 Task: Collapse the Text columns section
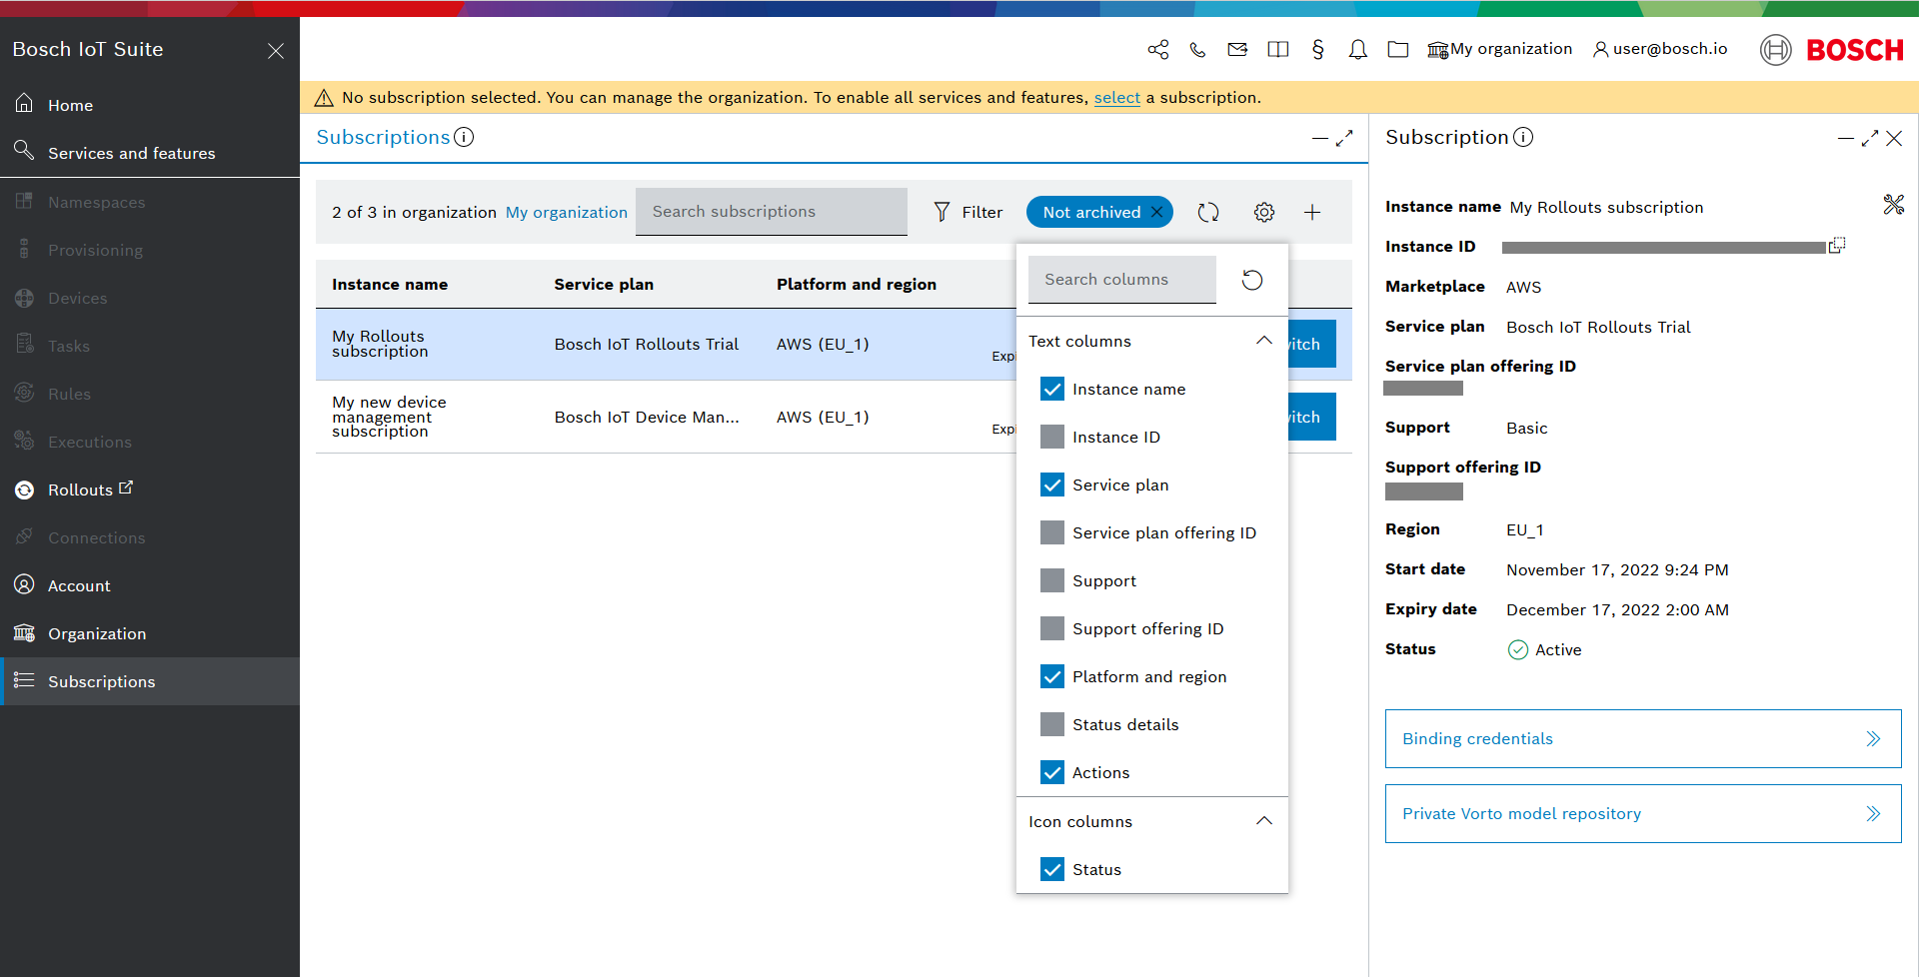pos(1264,341)
